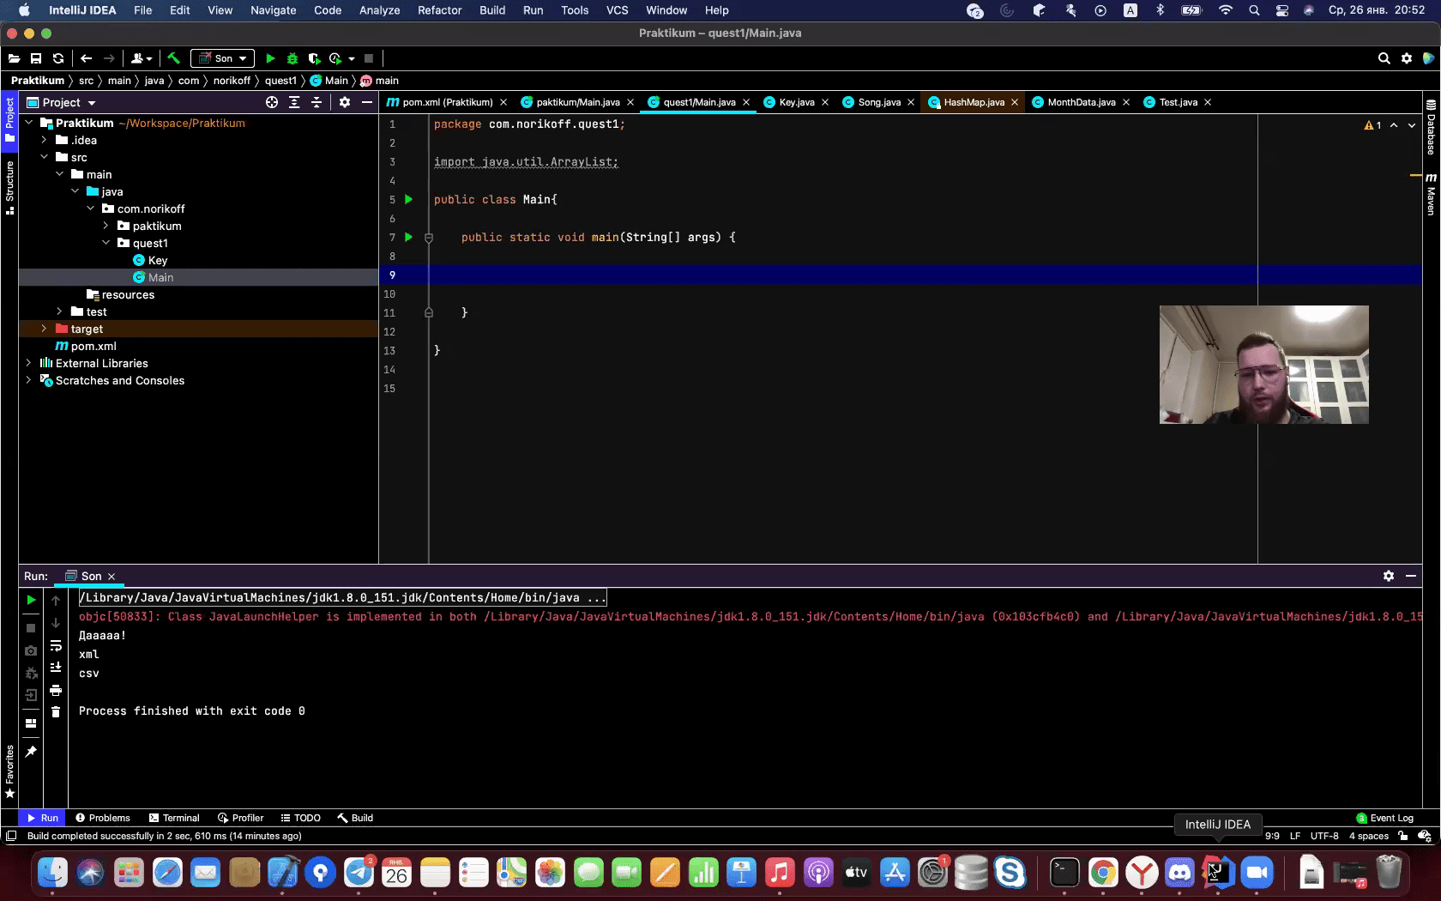Select the Key class in project tree

[157, 260]
